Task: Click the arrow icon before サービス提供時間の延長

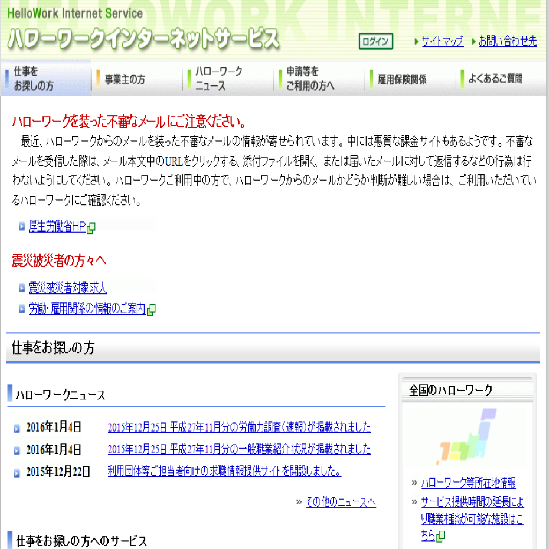Action: 414,502
